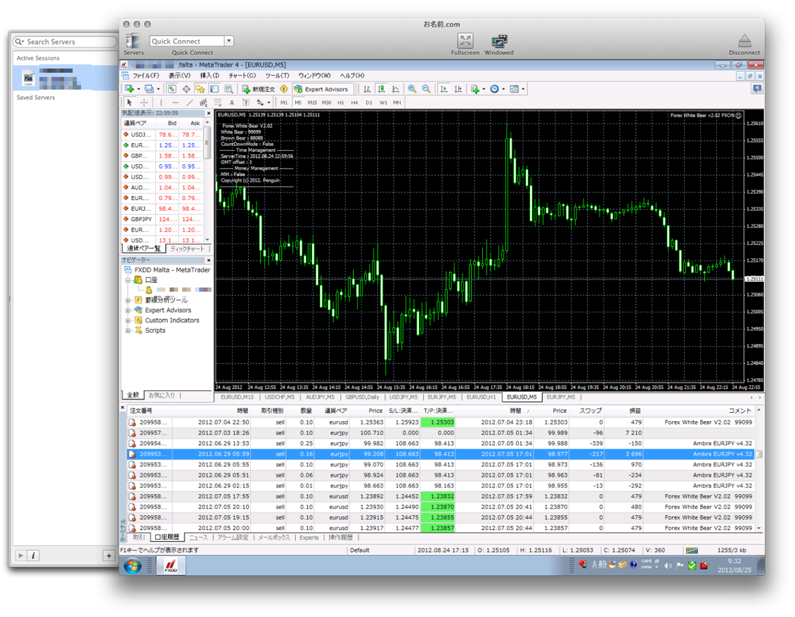Open the Data Window crosshair-target icon
Viewport: 795px width, 617px height.
click(186, 89)
